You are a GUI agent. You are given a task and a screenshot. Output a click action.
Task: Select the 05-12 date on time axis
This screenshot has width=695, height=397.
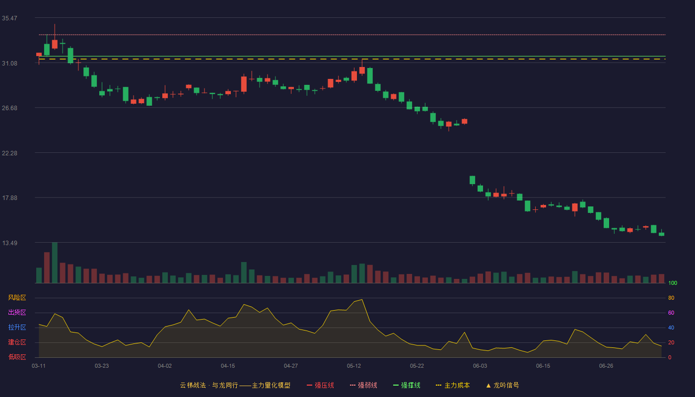coord(354,366)
